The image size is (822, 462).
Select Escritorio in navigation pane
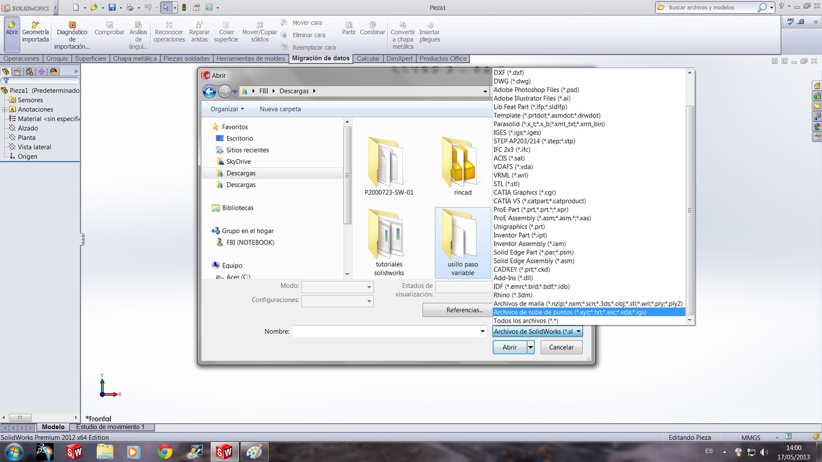(239, 139)
